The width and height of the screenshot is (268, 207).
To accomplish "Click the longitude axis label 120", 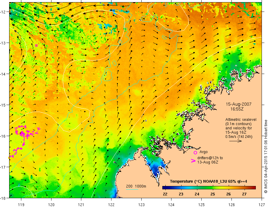I will (x=51, y=205).
